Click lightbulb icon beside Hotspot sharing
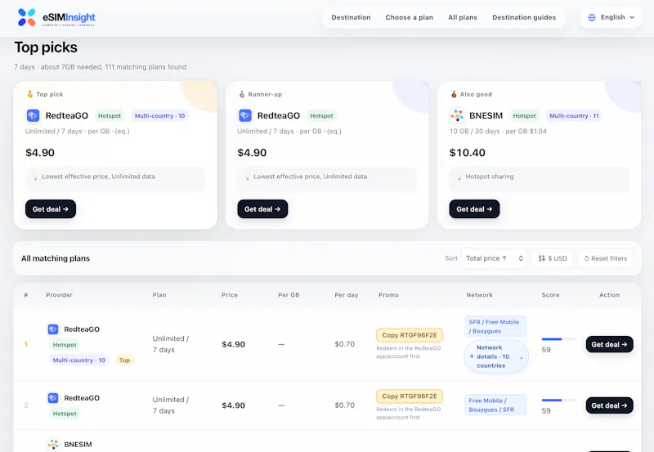This screenshot has height=452, width=654. pyautogui.click(x=459, y=177)
